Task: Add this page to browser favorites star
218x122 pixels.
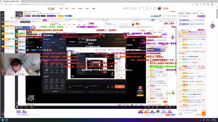Action: [x=192, y=4]
